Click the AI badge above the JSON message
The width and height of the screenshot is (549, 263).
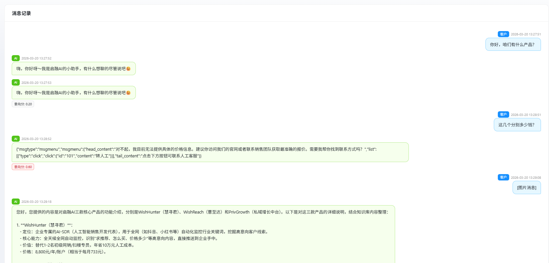[15, 139]
